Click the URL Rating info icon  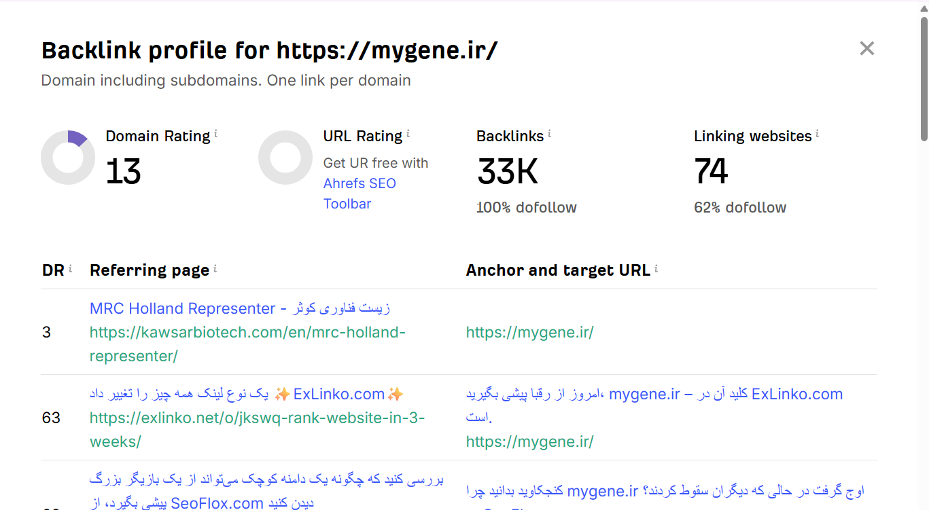408,134
